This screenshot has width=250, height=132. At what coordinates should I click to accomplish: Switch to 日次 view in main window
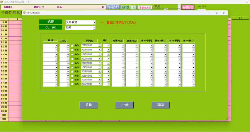[x=125, y=7]
